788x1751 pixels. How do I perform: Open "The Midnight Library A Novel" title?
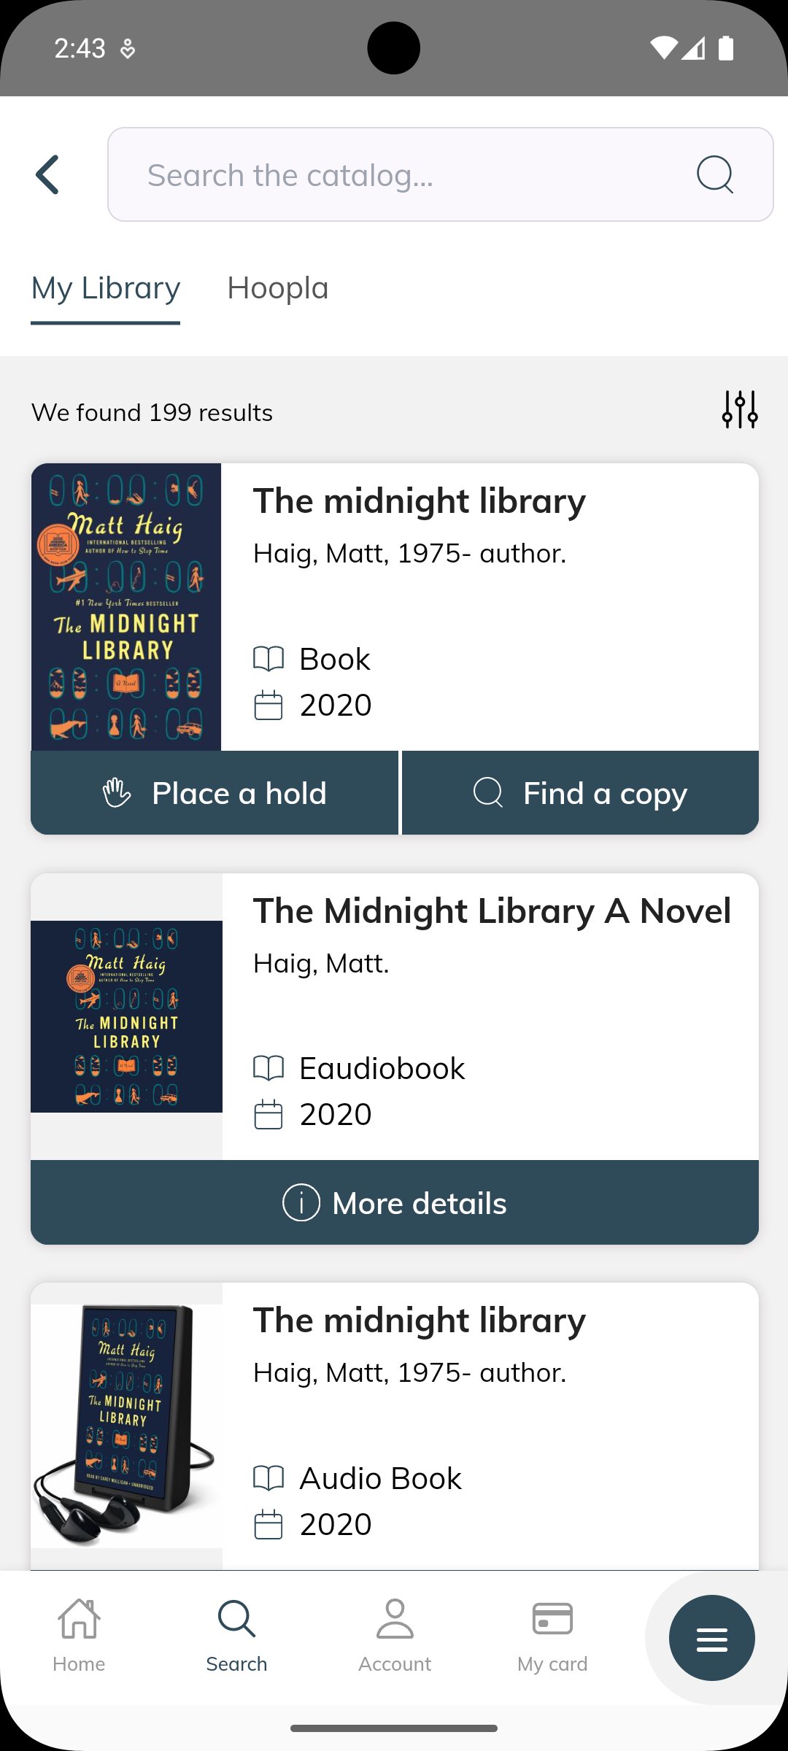pyautogui.click(x=492, y=911)
